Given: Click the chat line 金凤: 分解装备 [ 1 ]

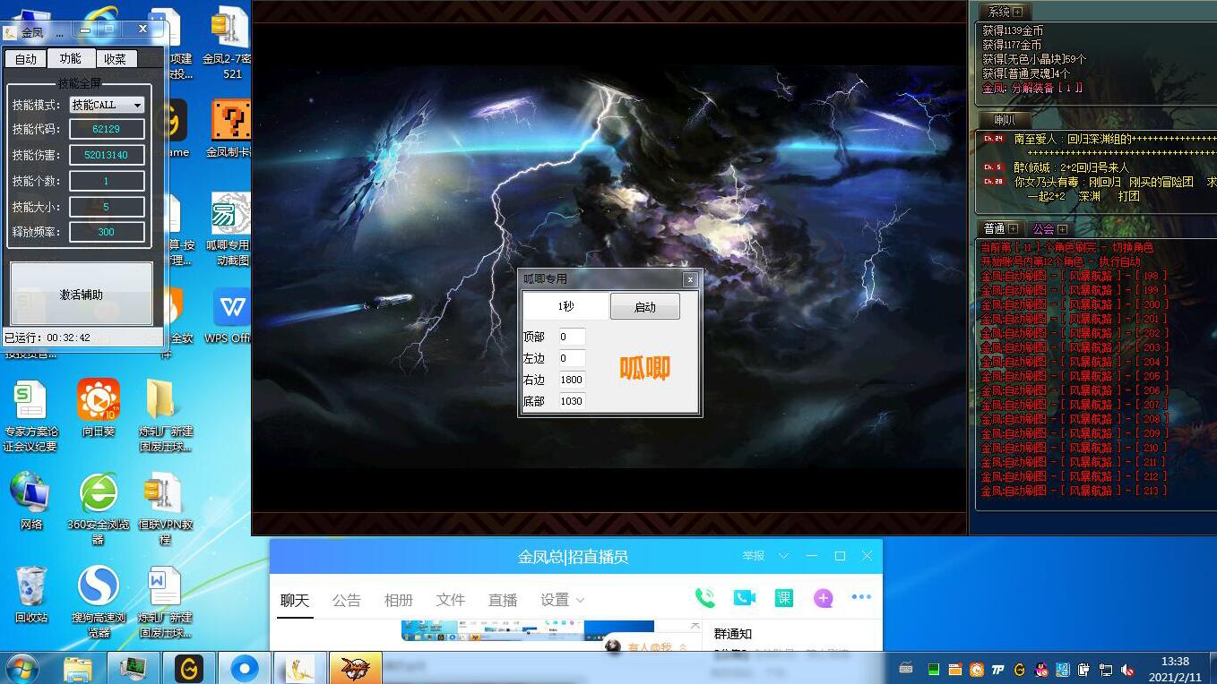Looking at the screenshot, I should 1032,88.
